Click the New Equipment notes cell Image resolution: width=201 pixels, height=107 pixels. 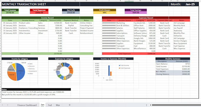coord(182,44)
